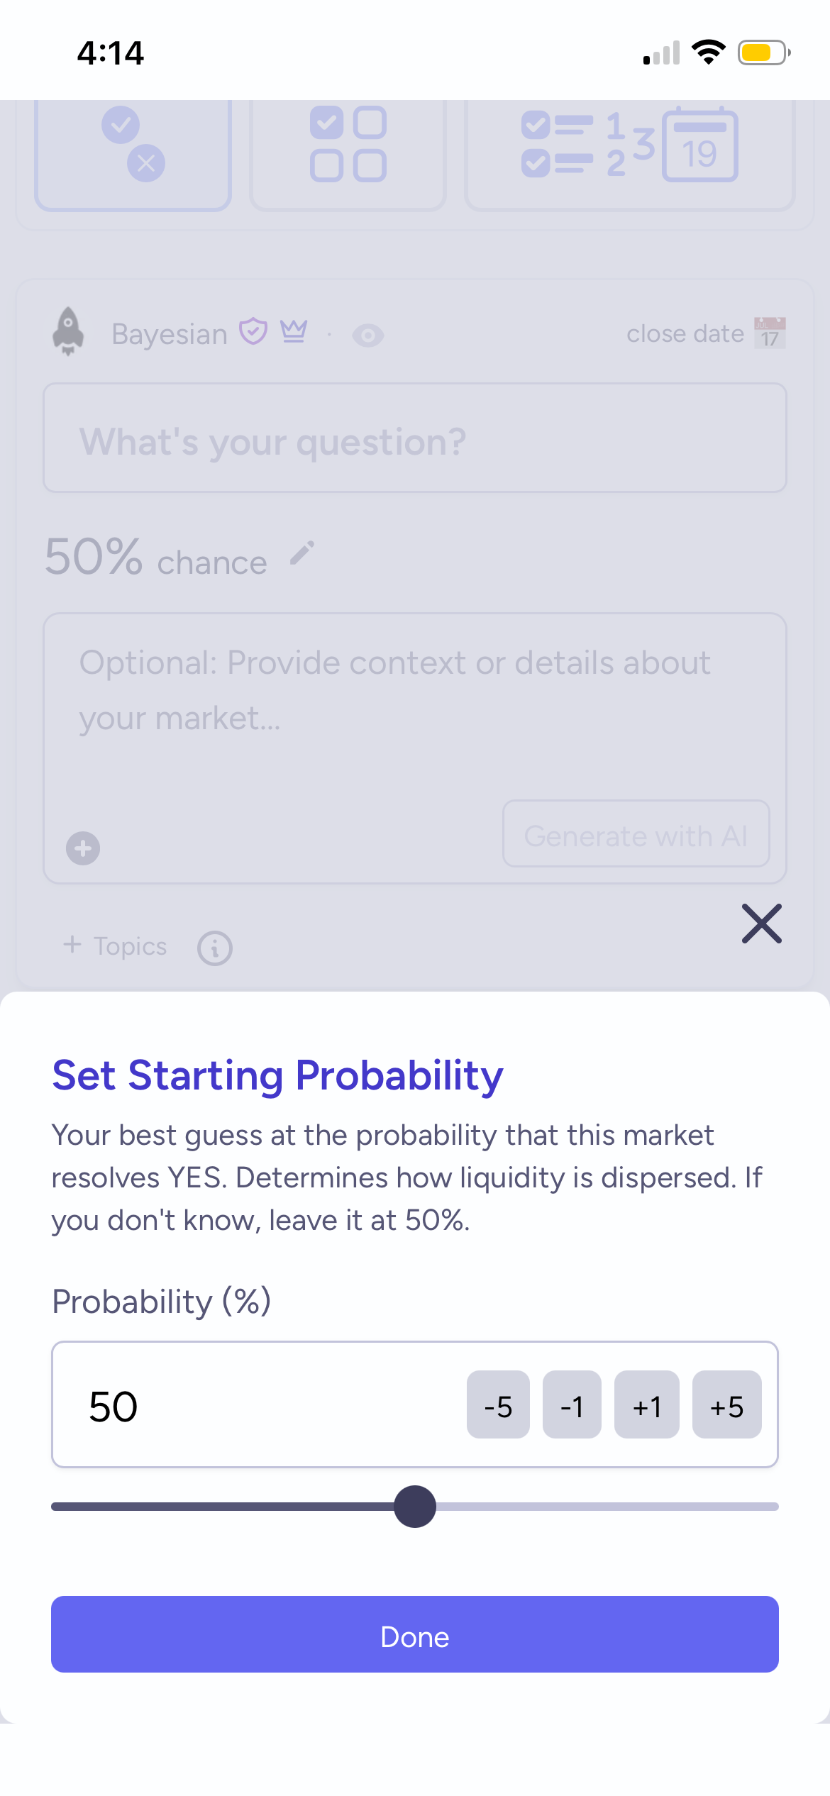
Task: Select the multiple choice checkbox grid icon
Action: (x=348, y=145)
